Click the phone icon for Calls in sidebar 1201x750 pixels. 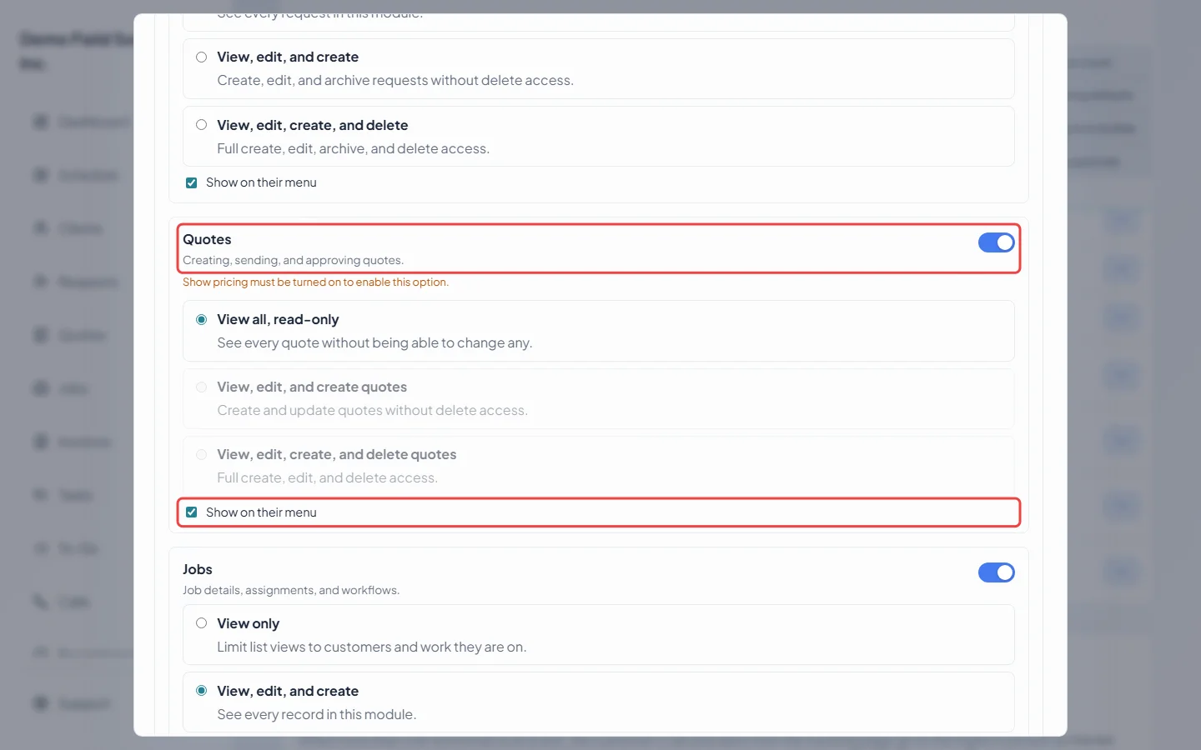(x=40, y=602)
